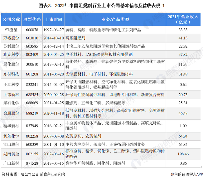Select revenue value 41.13
The height and width of the screenshot is (180, 203).
183,38
